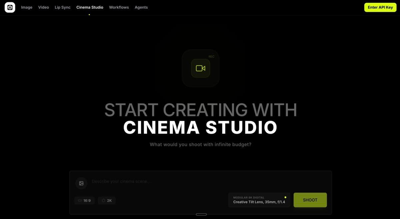Select the Cinema Studio tab
This screenshot has width=400, height=219.
pyautogui.click(x=90, y=7)
